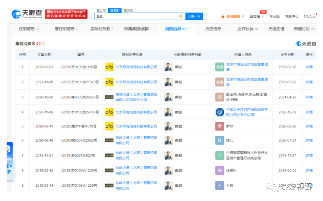Viewport: 323px width, 201px height.
Task: Click the ofo logo in row 5
Action: coord(109,126)
